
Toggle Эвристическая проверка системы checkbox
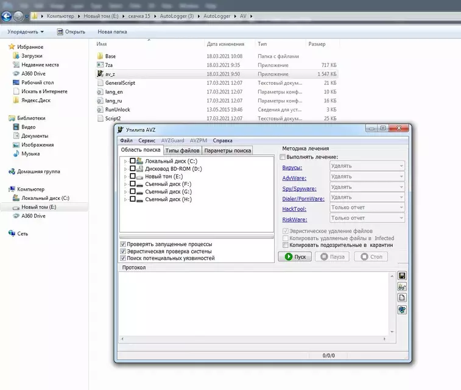123,252
